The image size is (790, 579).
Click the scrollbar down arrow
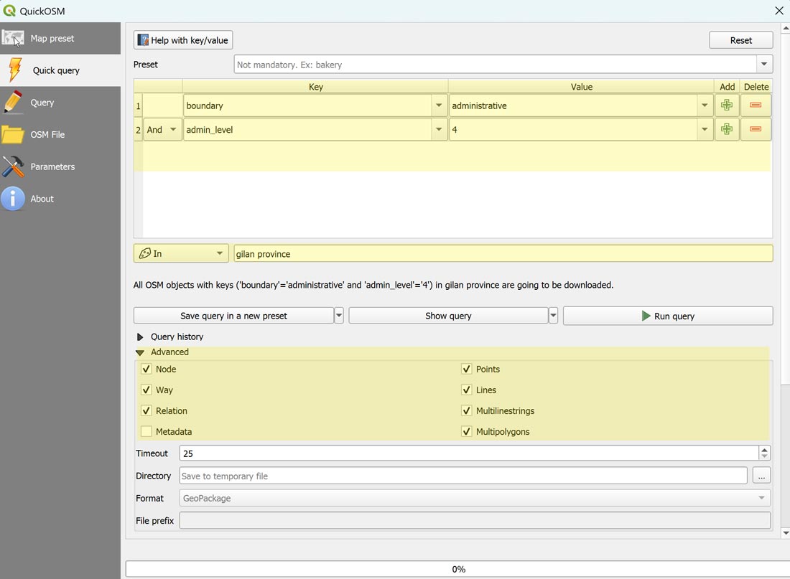[786, 532]
